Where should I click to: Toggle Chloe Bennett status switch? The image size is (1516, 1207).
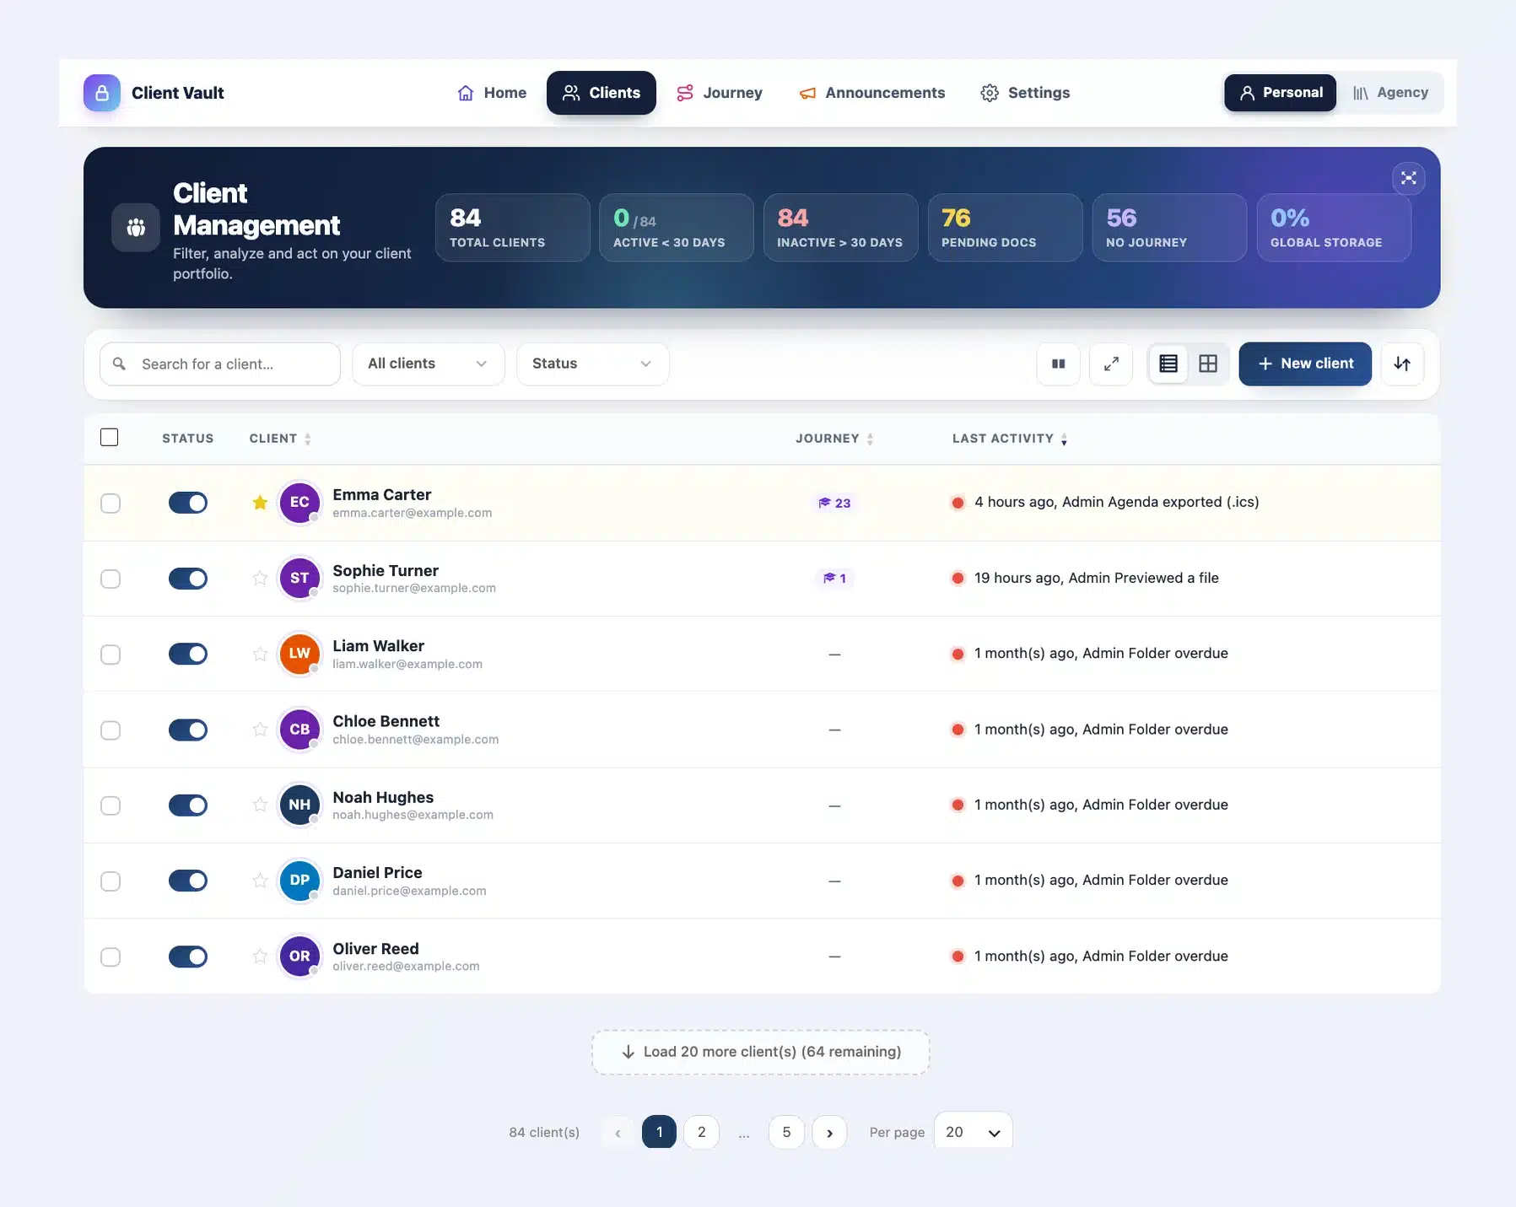coord(188,730)
